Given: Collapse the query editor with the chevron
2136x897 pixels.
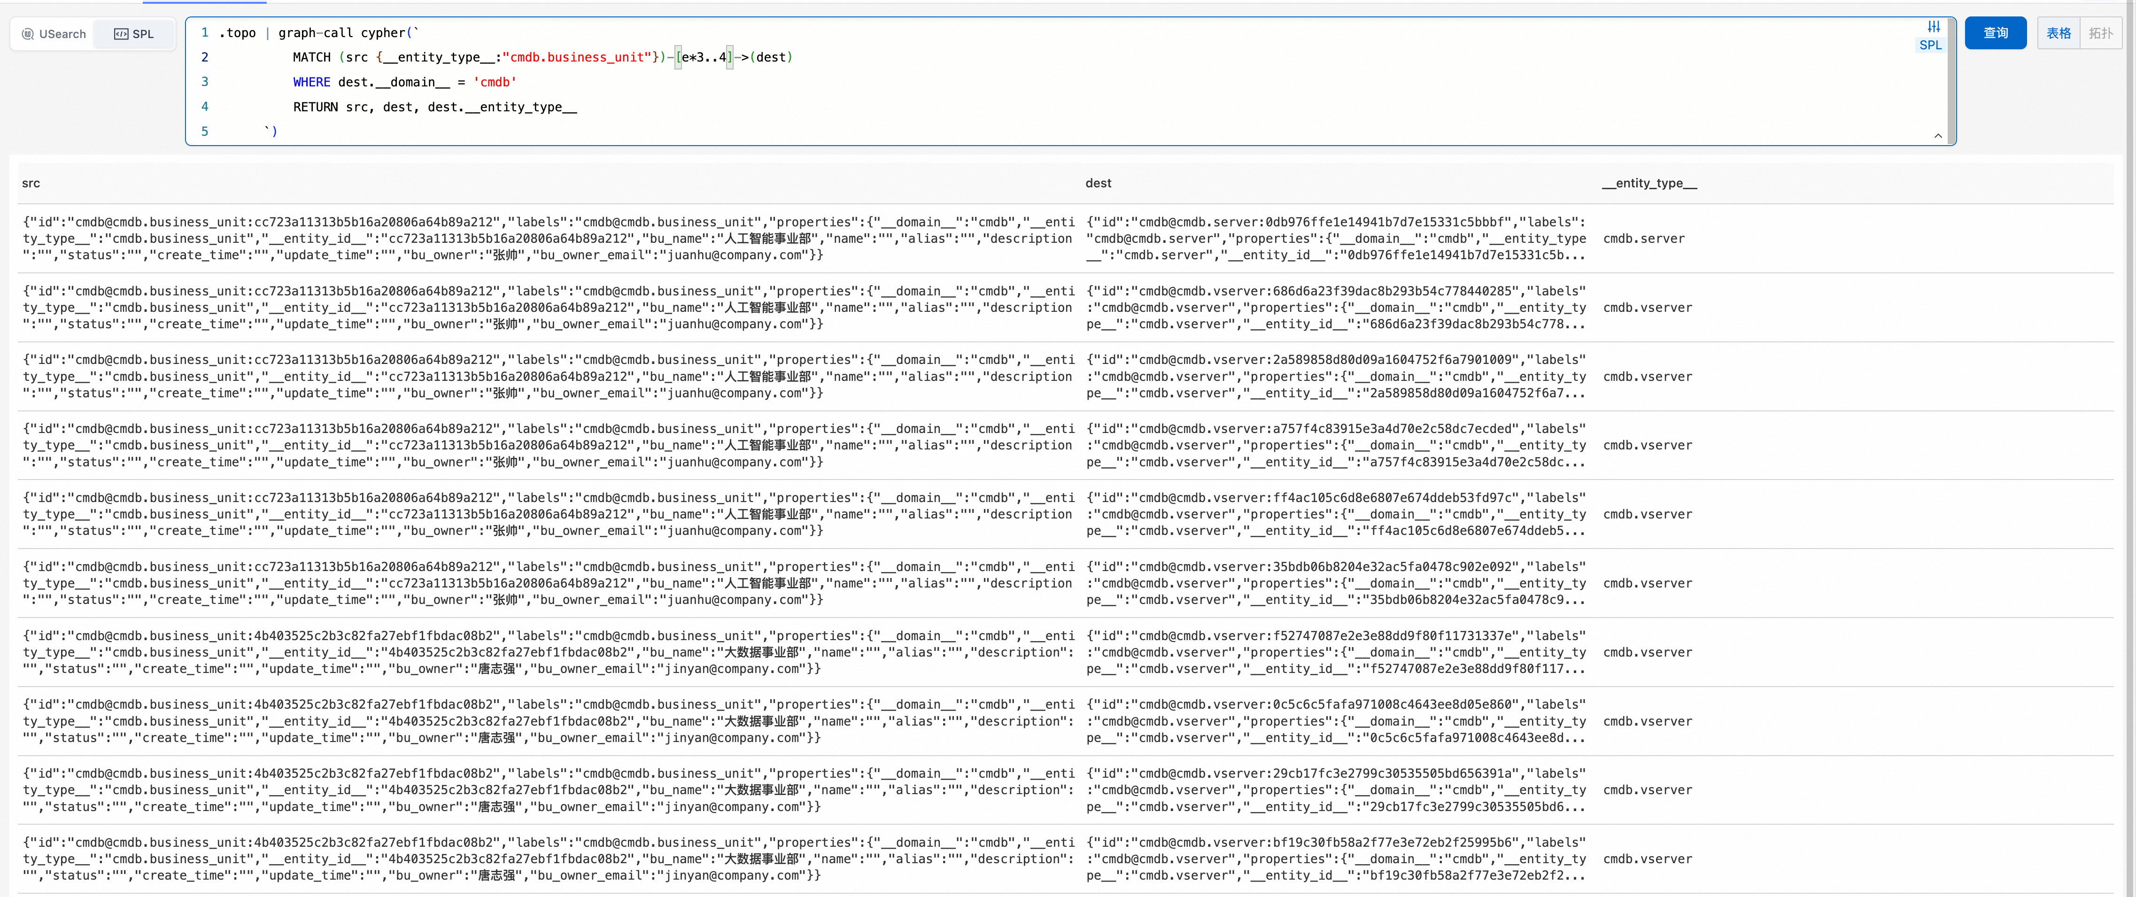Looking at the screenshot, I should point(1938,136).
